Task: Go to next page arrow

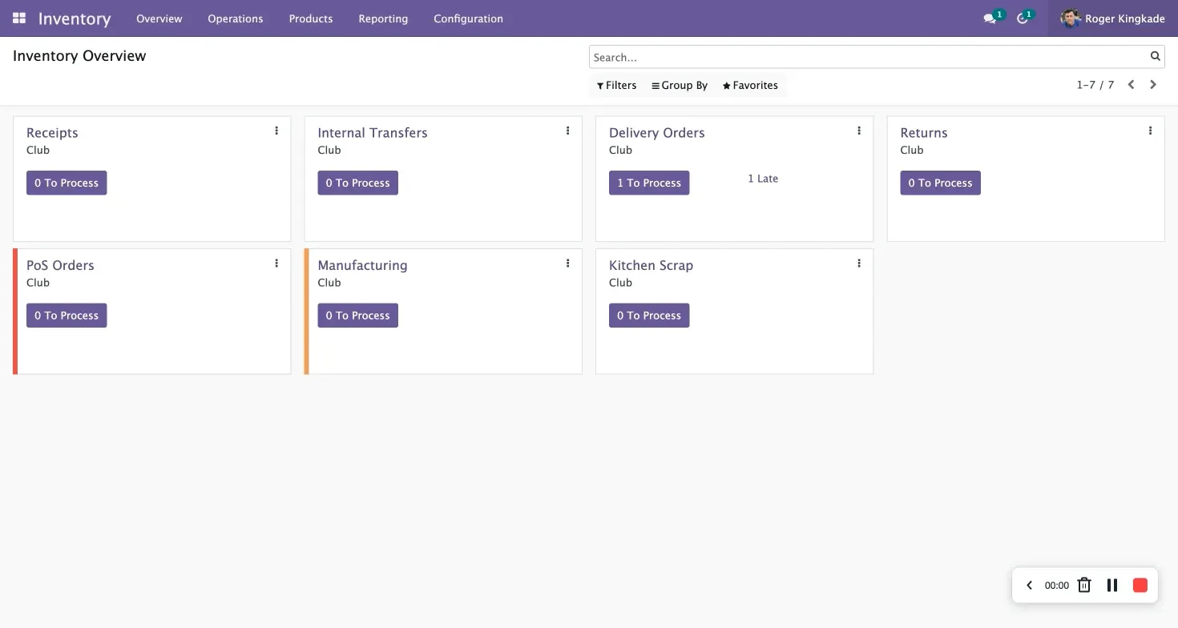Action: [x=1153, y=84]
